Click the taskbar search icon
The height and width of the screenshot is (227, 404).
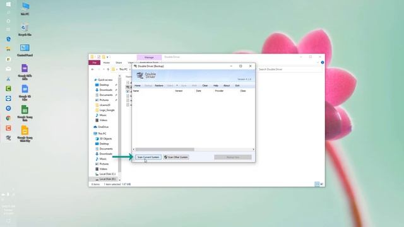pos(8,13)
